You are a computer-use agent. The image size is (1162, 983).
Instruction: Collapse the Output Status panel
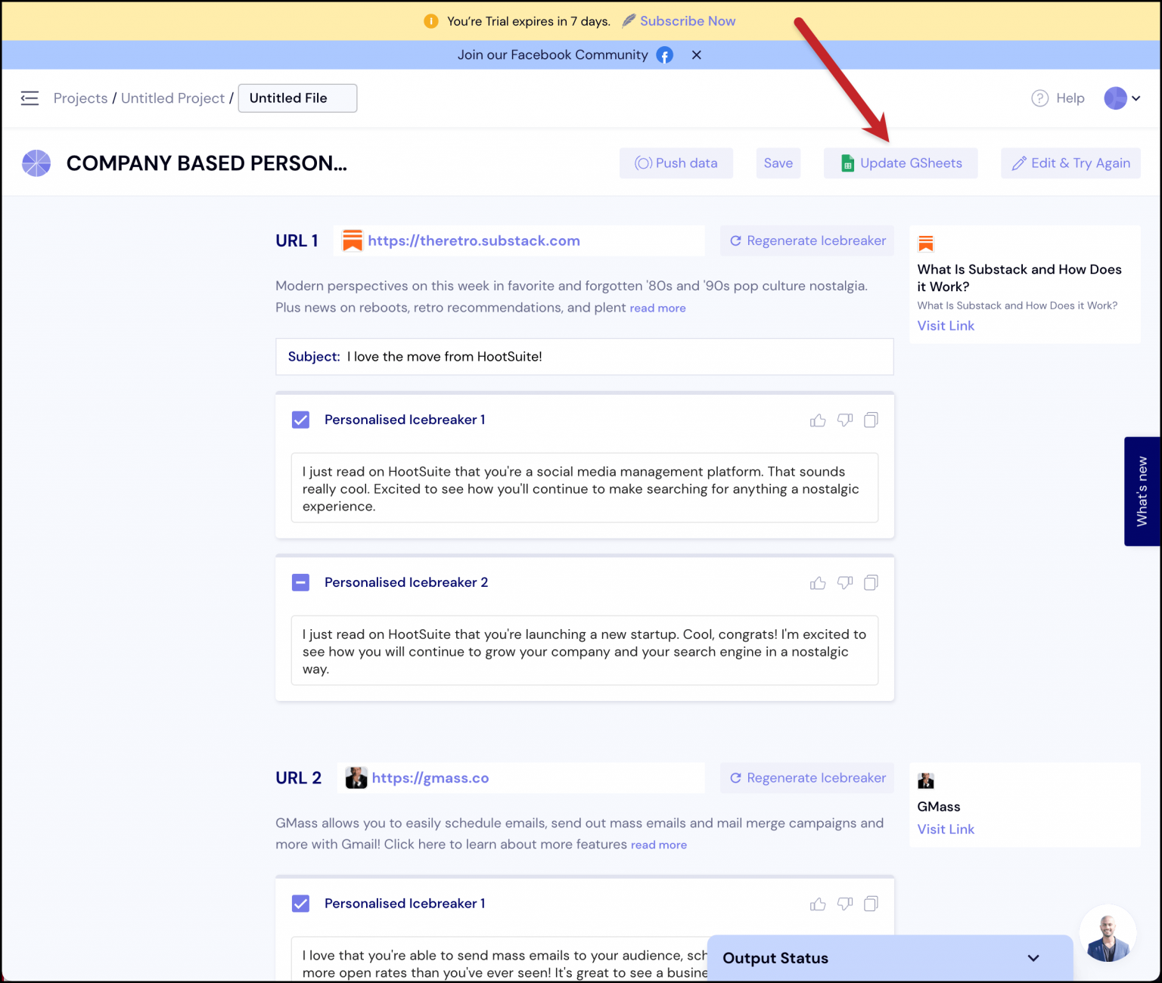tap(1033, 958)
